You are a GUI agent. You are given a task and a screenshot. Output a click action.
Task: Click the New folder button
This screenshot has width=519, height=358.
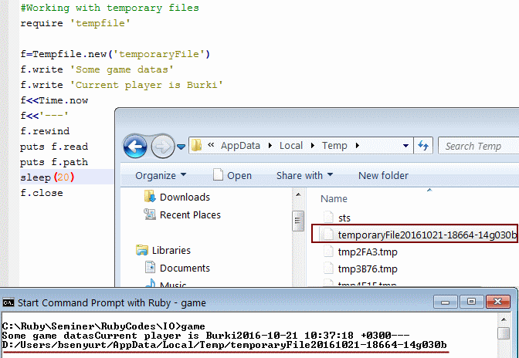point(383,175)
